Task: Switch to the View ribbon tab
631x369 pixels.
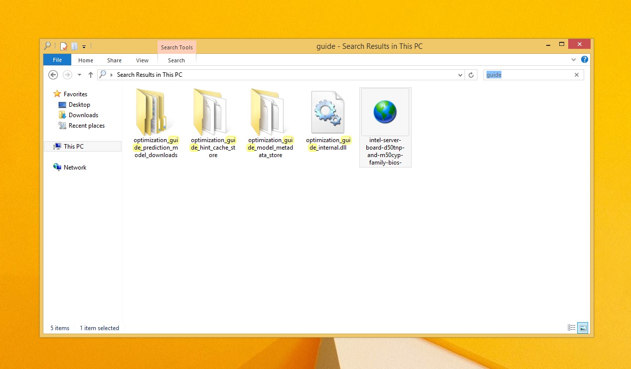Action: 142,60
